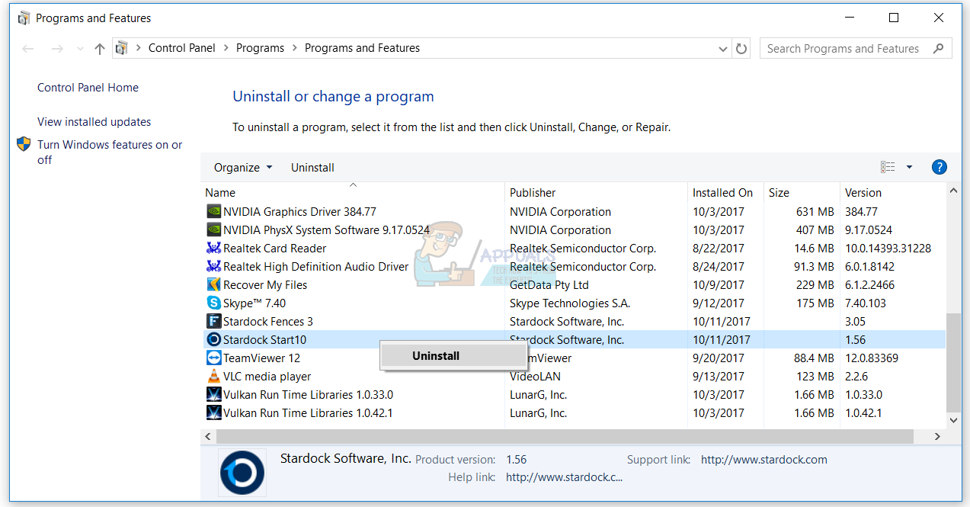The height and width of the screenshot is (507, 970).
Task: Click the change view layout icon
Action: coord(888,167)
